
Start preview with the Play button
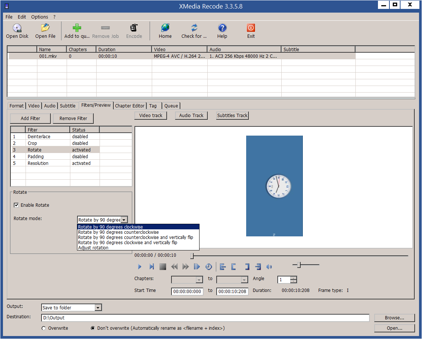point(140,267)
